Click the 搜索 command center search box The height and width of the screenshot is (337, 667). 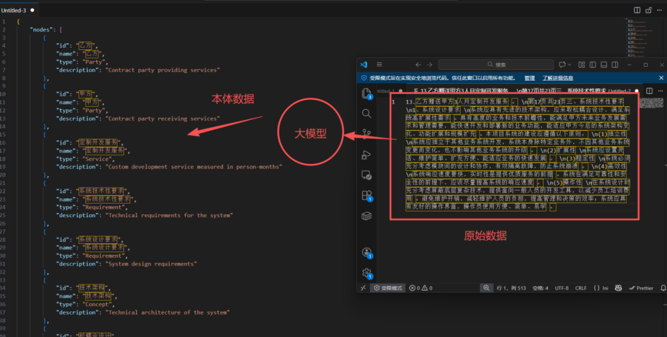point(500,65)
